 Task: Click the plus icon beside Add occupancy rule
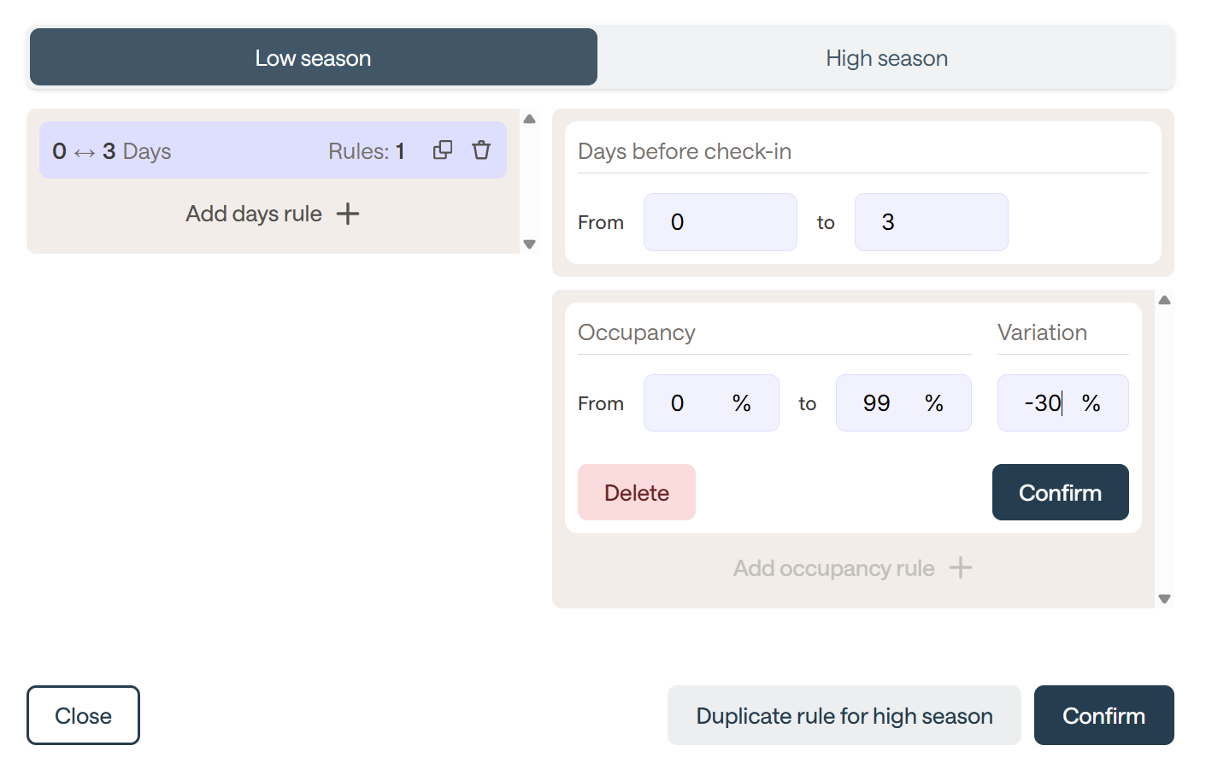(961, 568)
